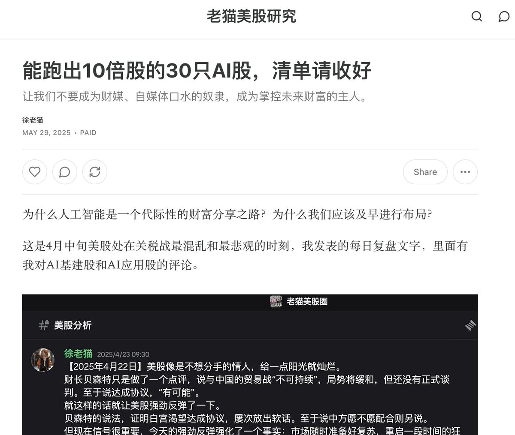Screen dimensions: 515x435
Task: Restack the post using circular arrows icon
Action: pos(95,172)
